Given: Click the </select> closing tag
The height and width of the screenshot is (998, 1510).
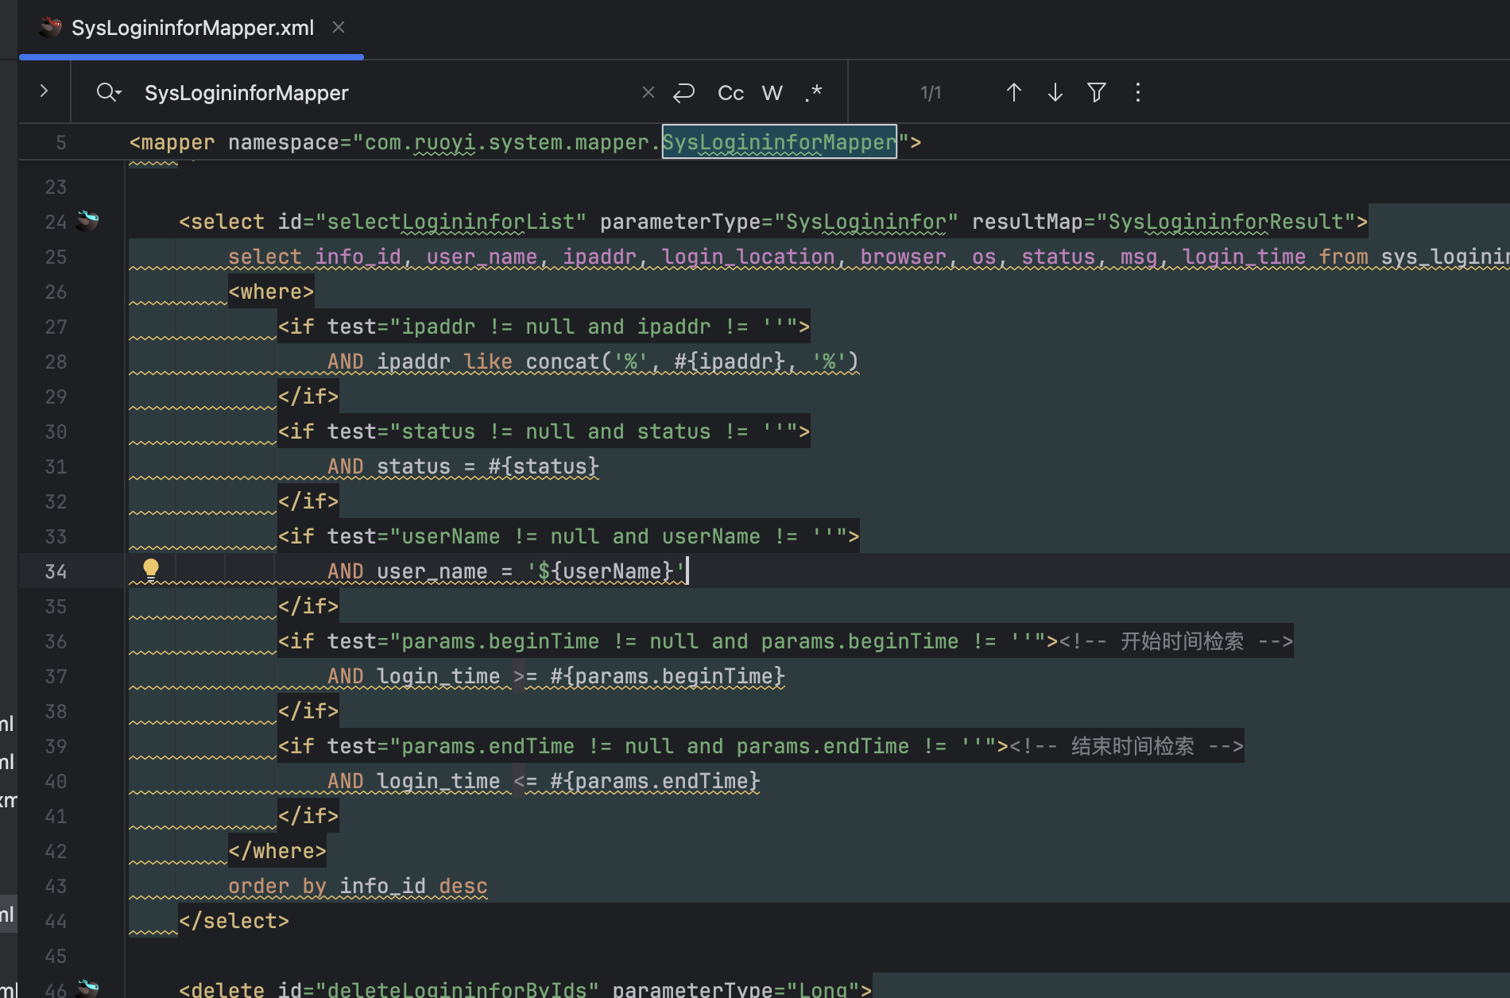Looking at the screenshot, I should click(234, 921).
